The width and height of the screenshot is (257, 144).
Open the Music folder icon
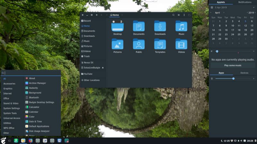pos(181,26)
